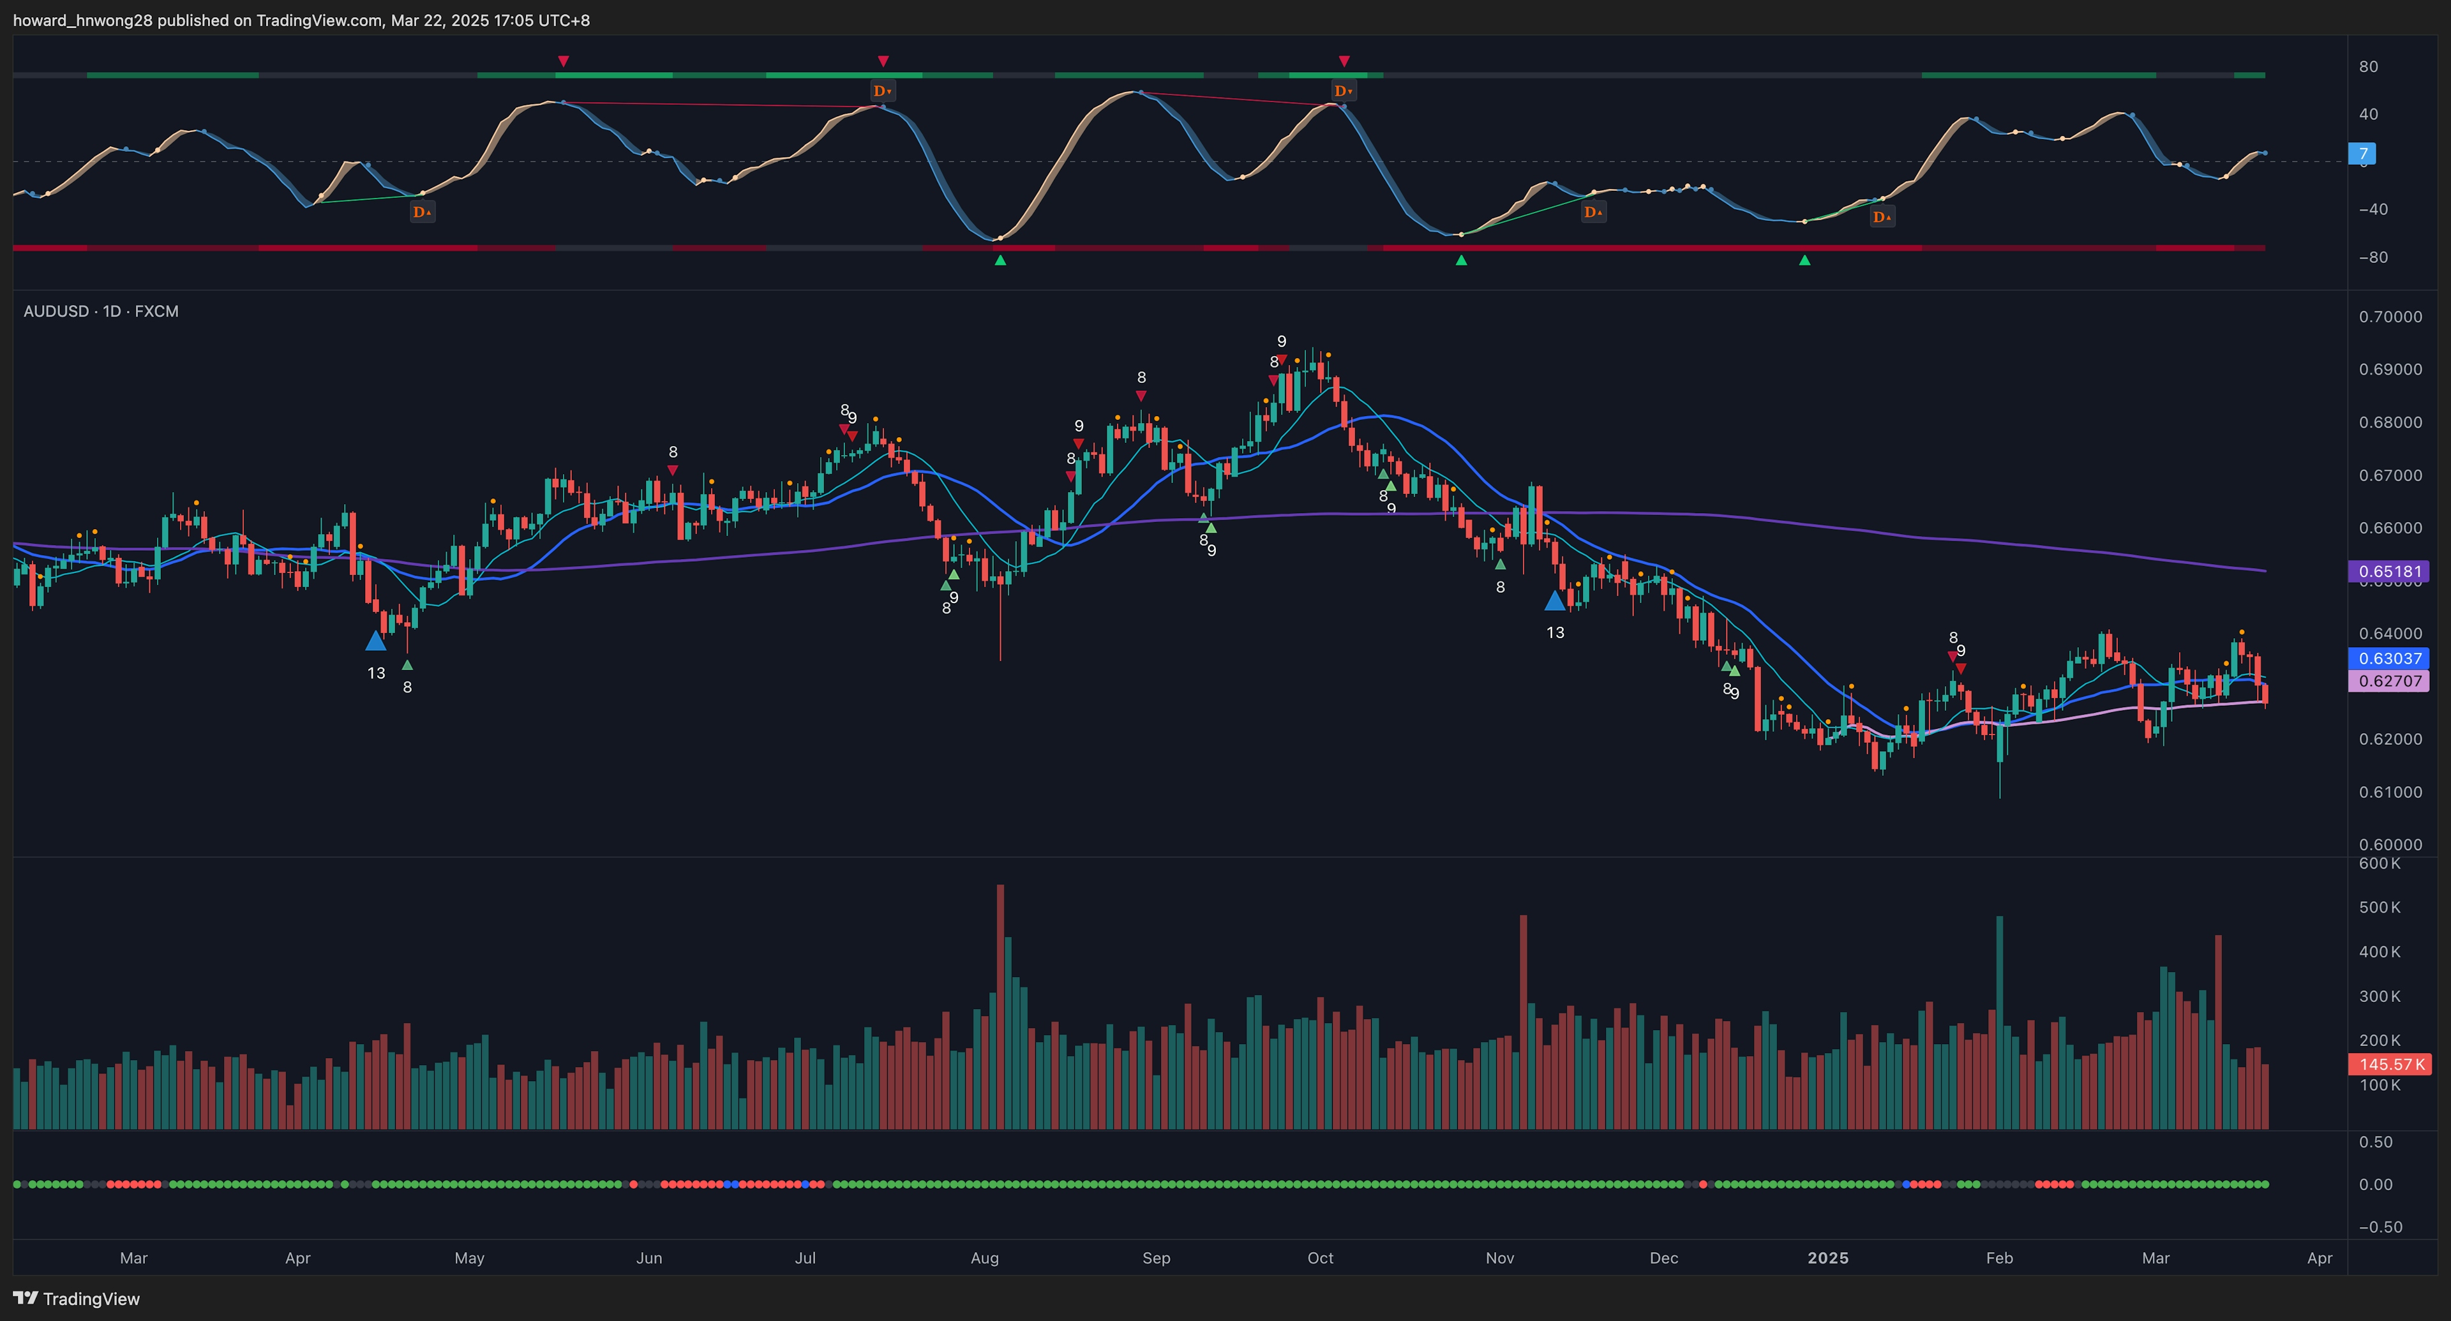Click the green up arrow below the August oscillator trough
This screenshot has height=1321, width=2451.
1000,258
